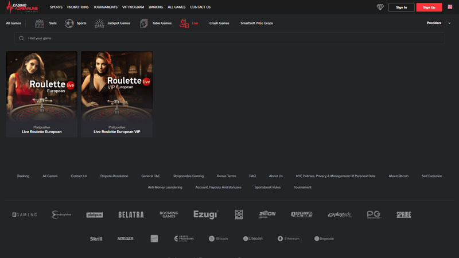Click the Ethereum payment logo

coord(289,239)
